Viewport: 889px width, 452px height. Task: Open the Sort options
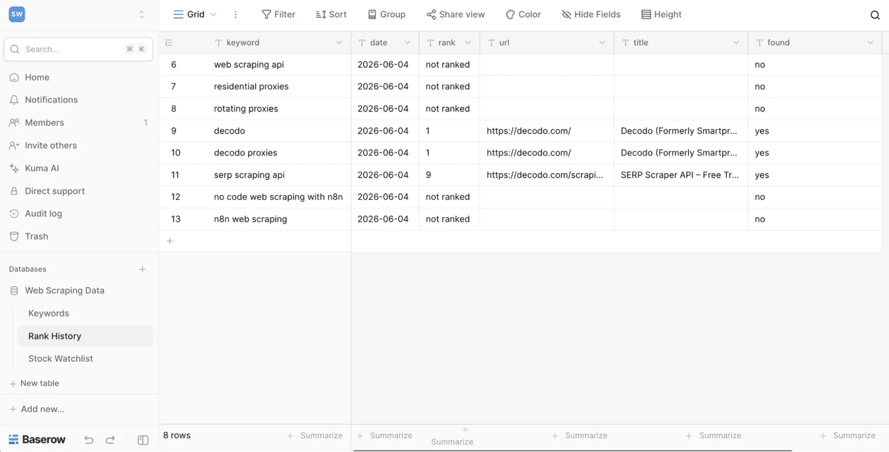coord(331,14)
